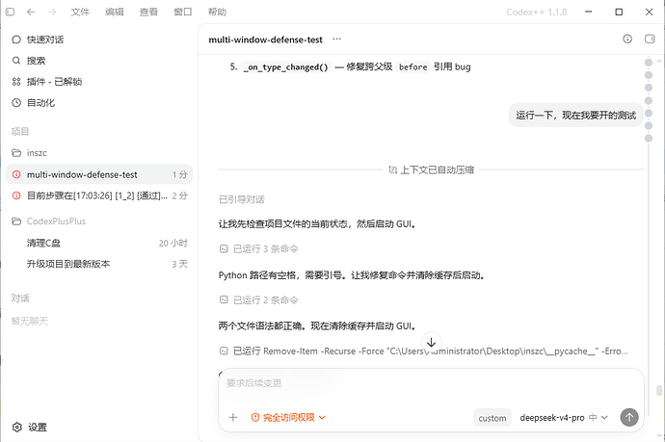The image size is (665, 442).
Task: Expand 已运行 2 条命令
Action: [258, 300]
